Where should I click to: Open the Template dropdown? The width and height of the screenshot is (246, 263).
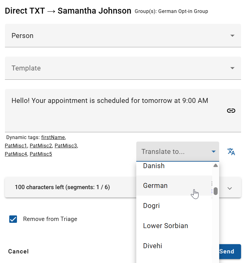point(123,68)
